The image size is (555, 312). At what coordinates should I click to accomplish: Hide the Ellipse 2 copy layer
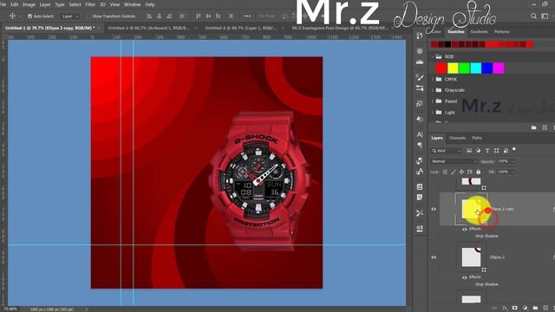pos(434,209)
